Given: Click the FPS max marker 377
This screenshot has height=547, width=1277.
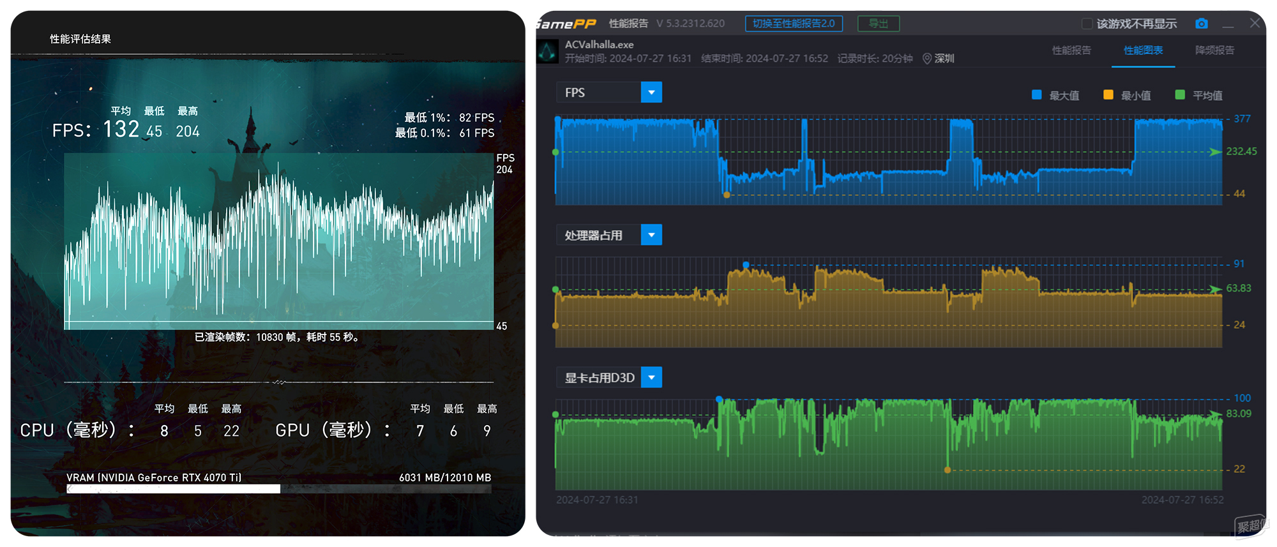Looking at the screenshot, I should point(1242,119).
